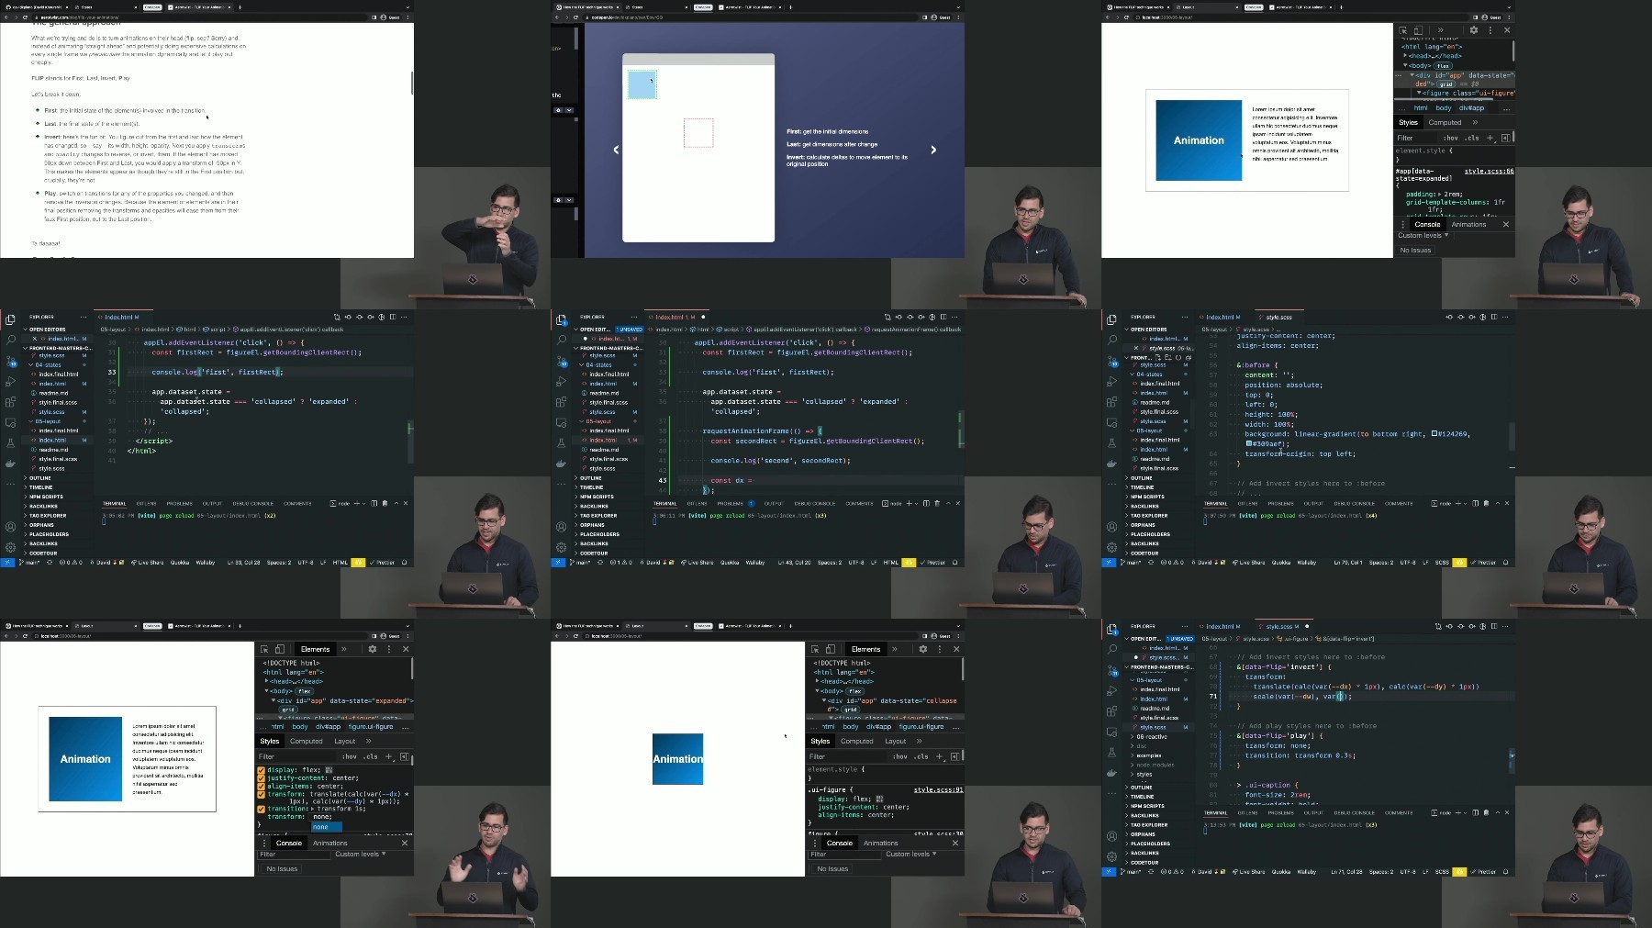Screen dimensions: 1652x928
Task: Click blue Animation card in bottom-middle browser page
Action: [x=677, y=759]
